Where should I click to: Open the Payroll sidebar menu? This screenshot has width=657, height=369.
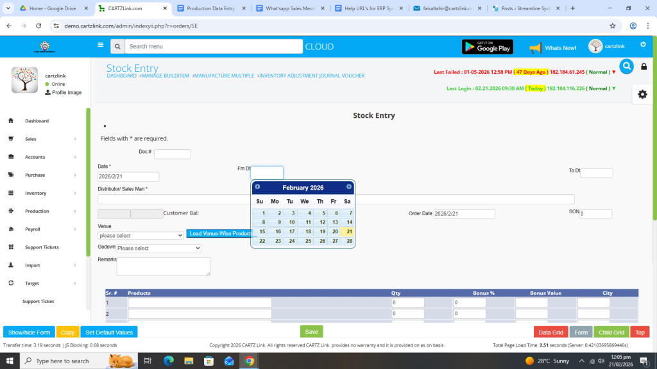click(42, 229)
